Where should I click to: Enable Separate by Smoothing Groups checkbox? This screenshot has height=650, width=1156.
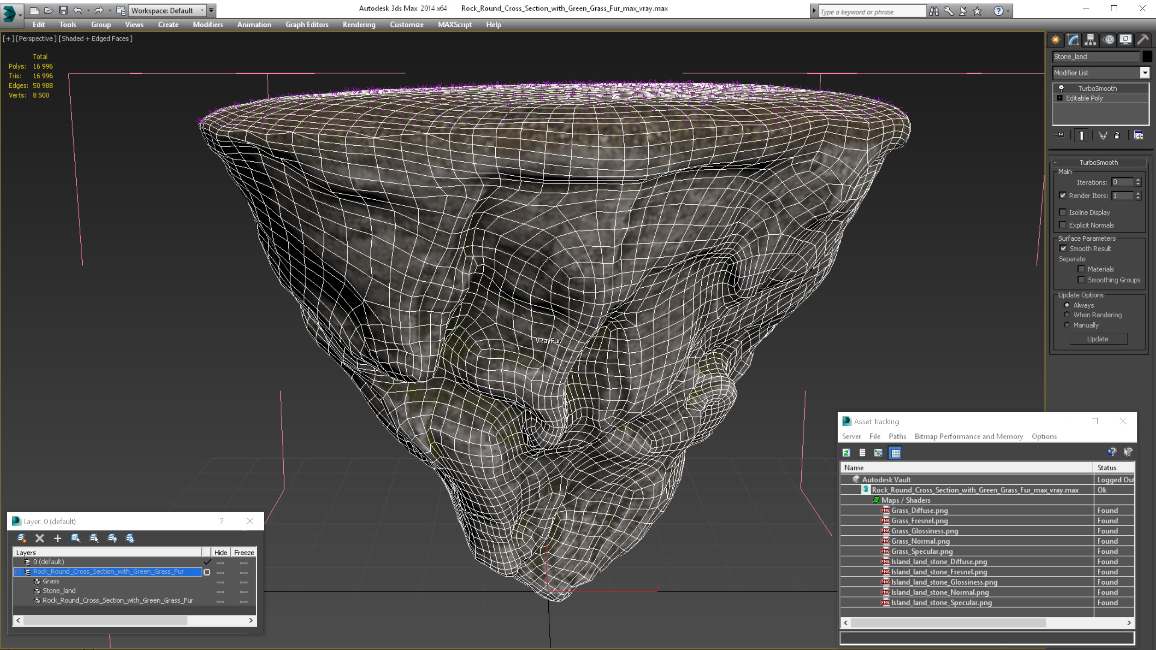pos(1081,280)
